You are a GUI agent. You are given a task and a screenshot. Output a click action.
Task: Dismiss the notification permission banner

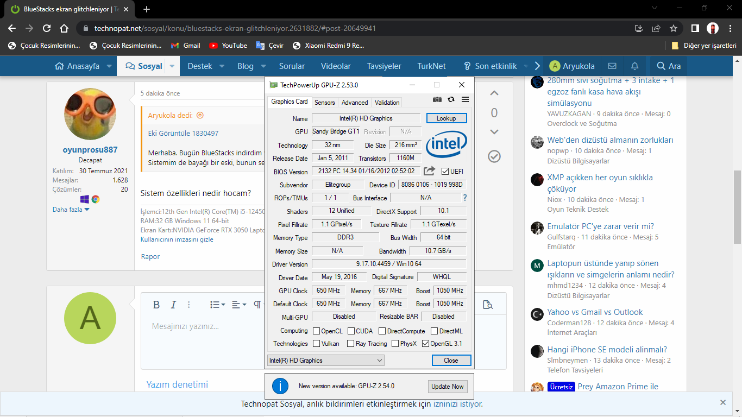(723, 402)
